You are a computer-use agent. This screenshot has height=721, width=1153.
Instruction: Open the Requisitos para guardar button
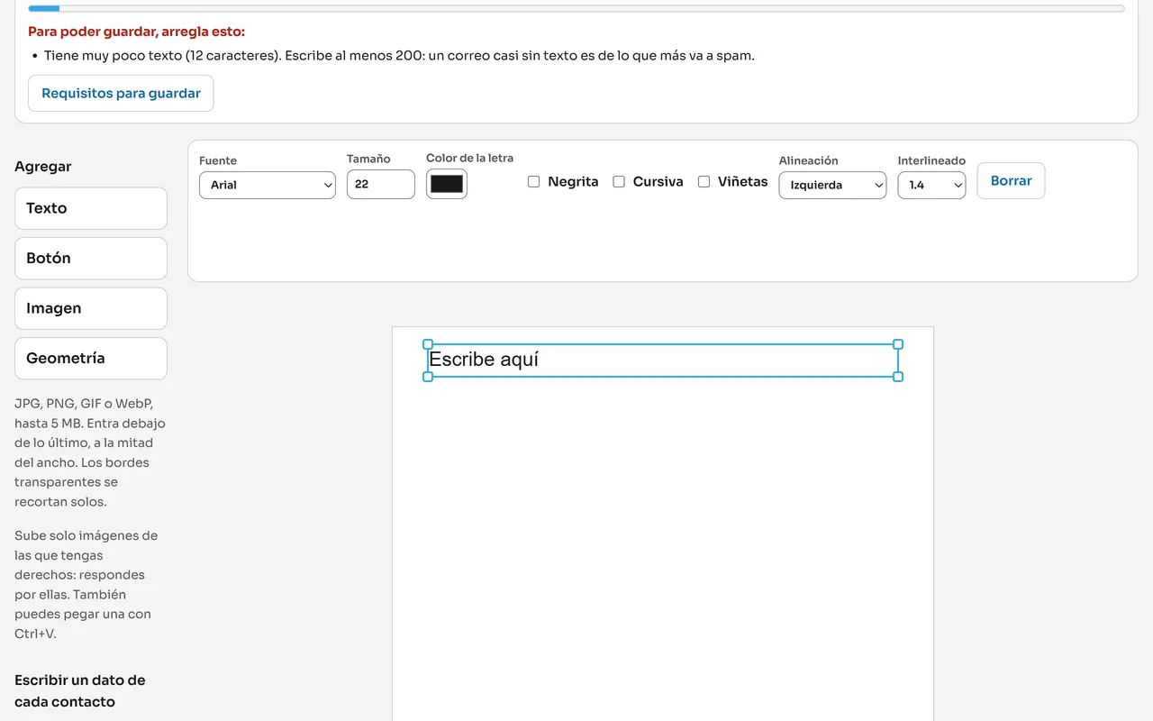[121, 94]
